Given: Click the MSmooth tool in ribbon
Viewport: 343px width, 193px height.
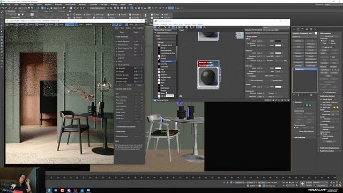Looking at the screenshot, I should click(135, 14).
